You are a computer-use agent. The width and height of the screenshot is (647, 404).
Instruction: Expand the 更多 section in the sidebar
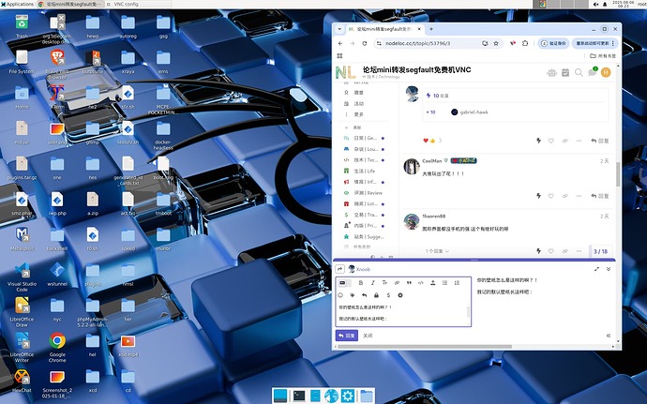click(x=354, y=114)
